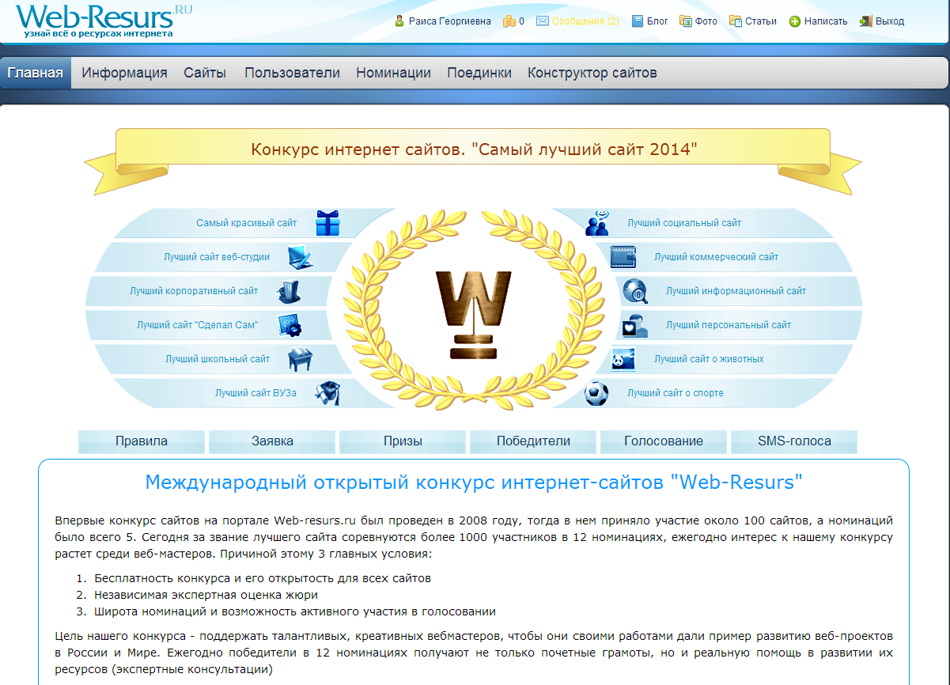Open the Лучший сайт ВУЗа link
Image resolution: width=950 pixels, height=685 pixels.
click(256, 393)
